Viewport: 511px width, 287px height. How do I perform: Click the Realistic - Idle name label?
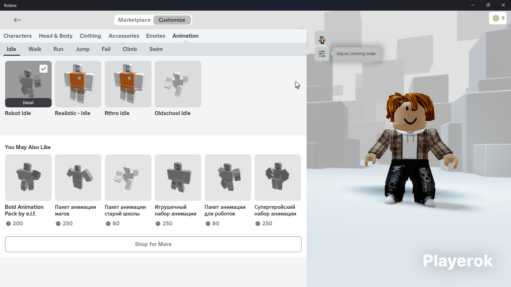(73, 113)
